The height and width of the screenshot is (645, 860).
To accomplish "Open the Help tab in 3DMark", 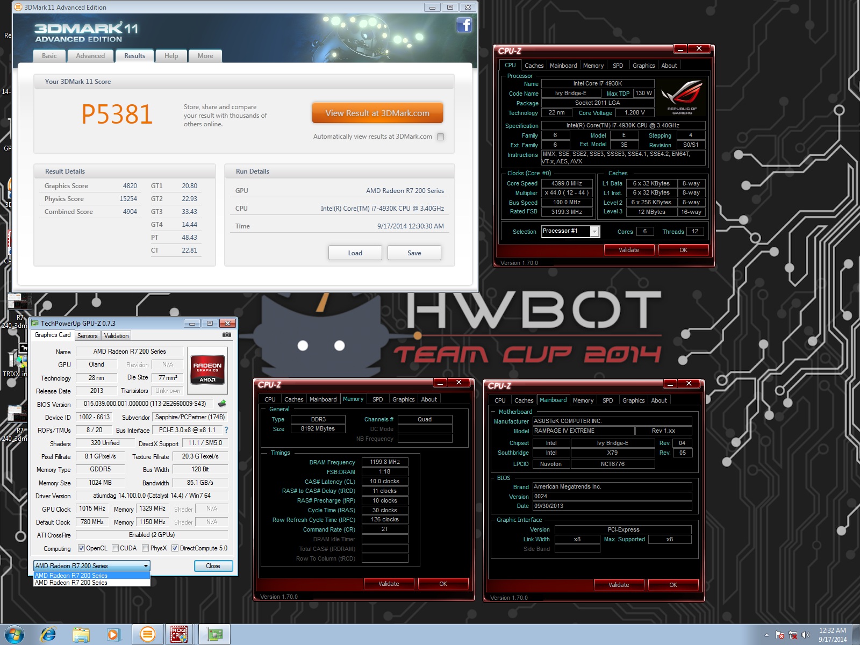I will 171,56.
